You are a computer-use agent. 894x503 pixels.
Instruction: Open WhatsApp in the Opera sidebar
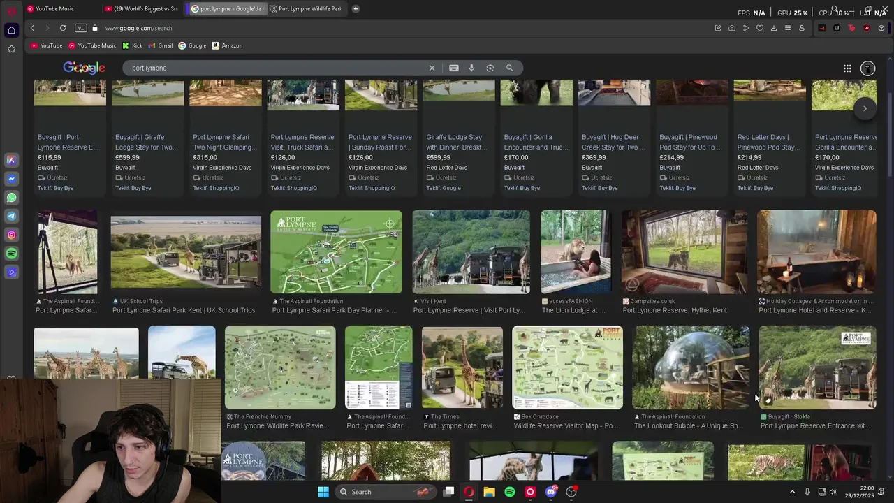(x=11, y=198)
